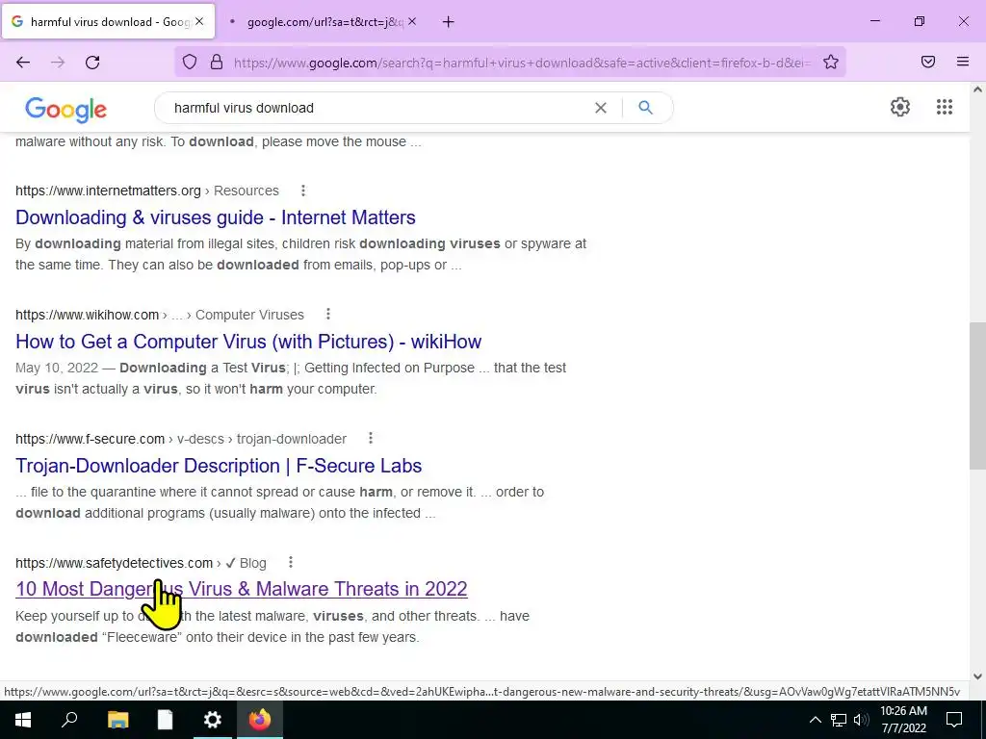Open options for the internetmatters.org result
The height and width of the screenshot is (739, 986).
(x=303, y=191)
